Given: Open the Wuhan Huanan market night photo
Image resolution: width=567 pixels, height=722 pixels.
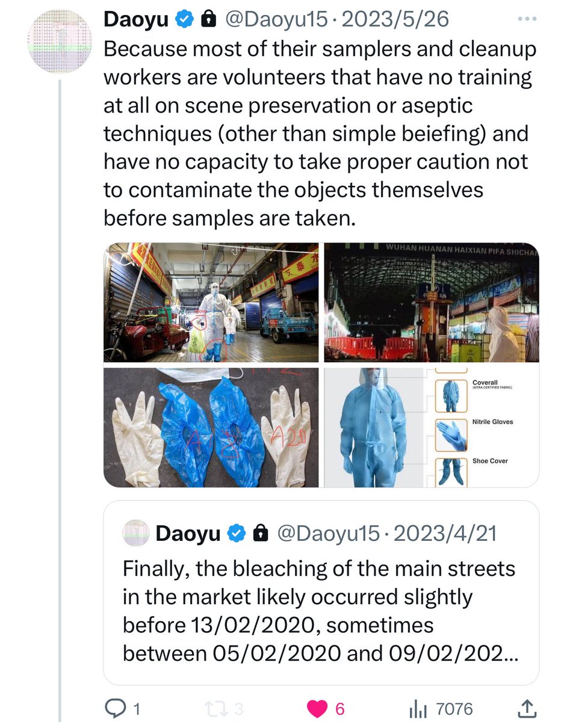Looking at the screenshot, I should tap(432, 303).
